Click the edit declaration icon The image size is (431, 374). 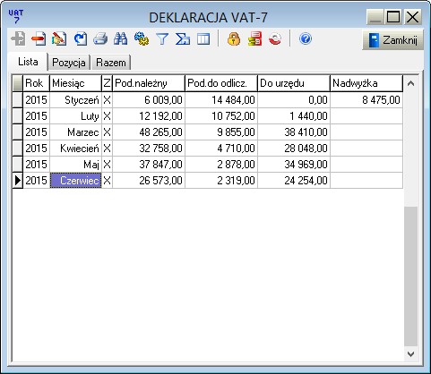pos(59,39)
